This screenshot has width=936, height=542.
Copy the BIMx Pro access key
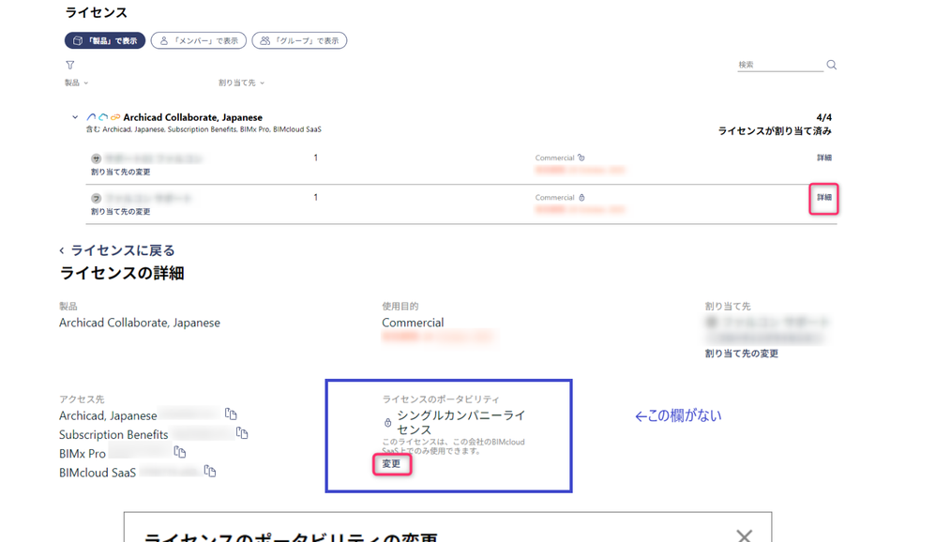180,452
